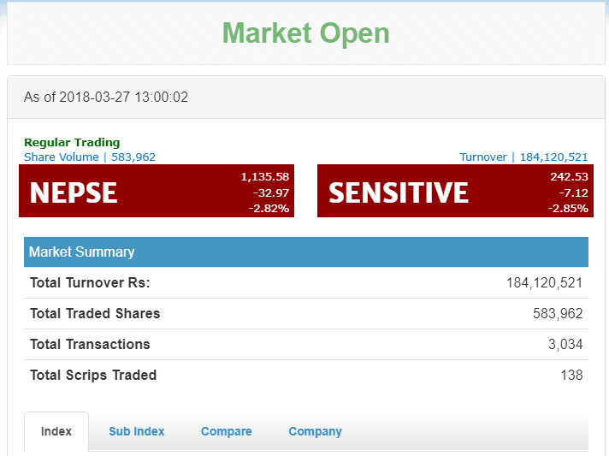609x456 pixels.
Task: Click the Turnover 184,120,521 link
Action: (x=523, y=157)
